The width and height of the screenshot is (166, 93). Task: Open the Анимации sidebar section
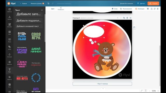10,55
